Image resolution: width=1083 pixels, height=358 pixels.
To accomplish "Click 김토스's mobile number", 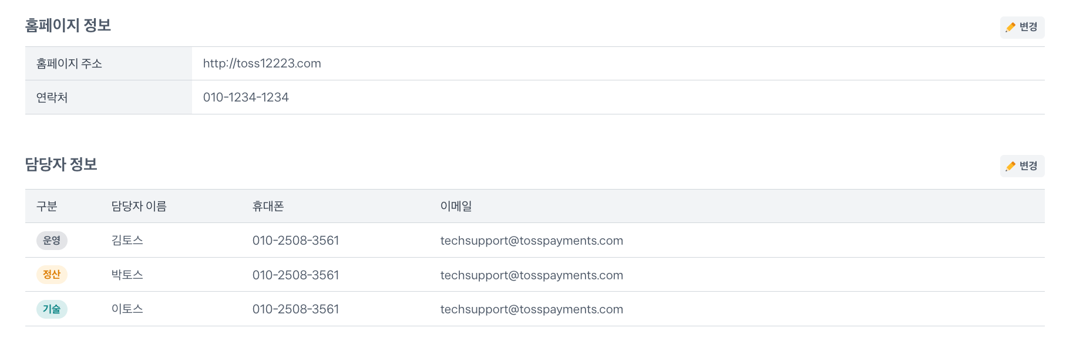I will pos(295,241).
